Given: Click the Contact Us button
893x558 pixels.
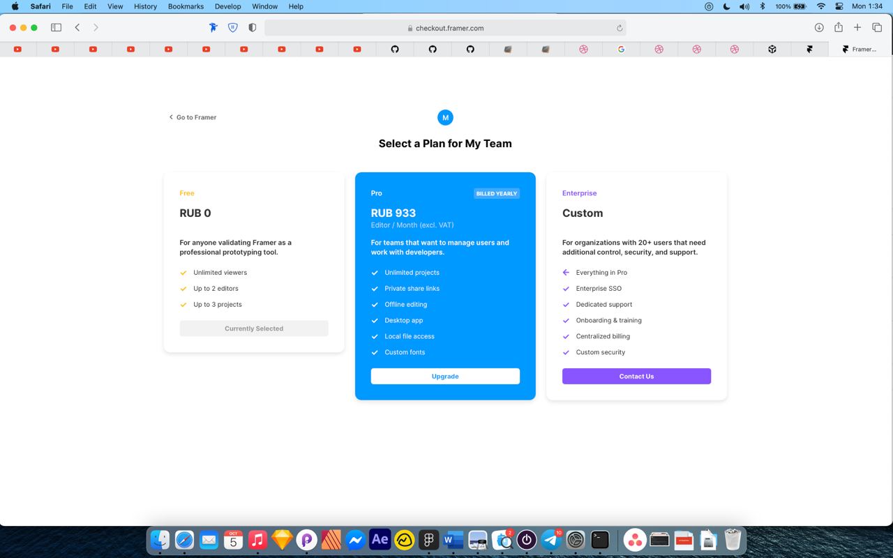Looking at the screenshot, I should 636,376.
